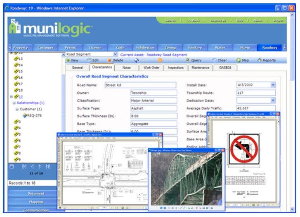The width and height of the screenshot is (300, 217).
Task: Open the Dedication Date dropdown
Action: (273, 100)
